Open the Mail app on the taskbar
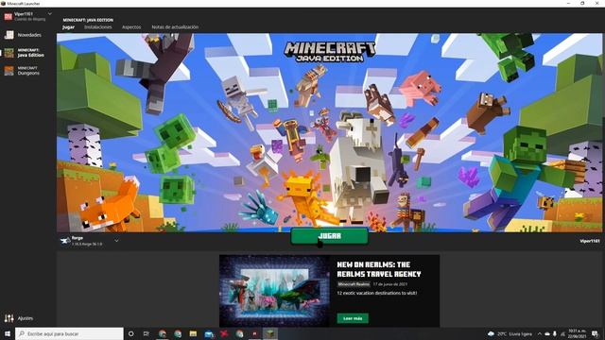 (209, 333)
